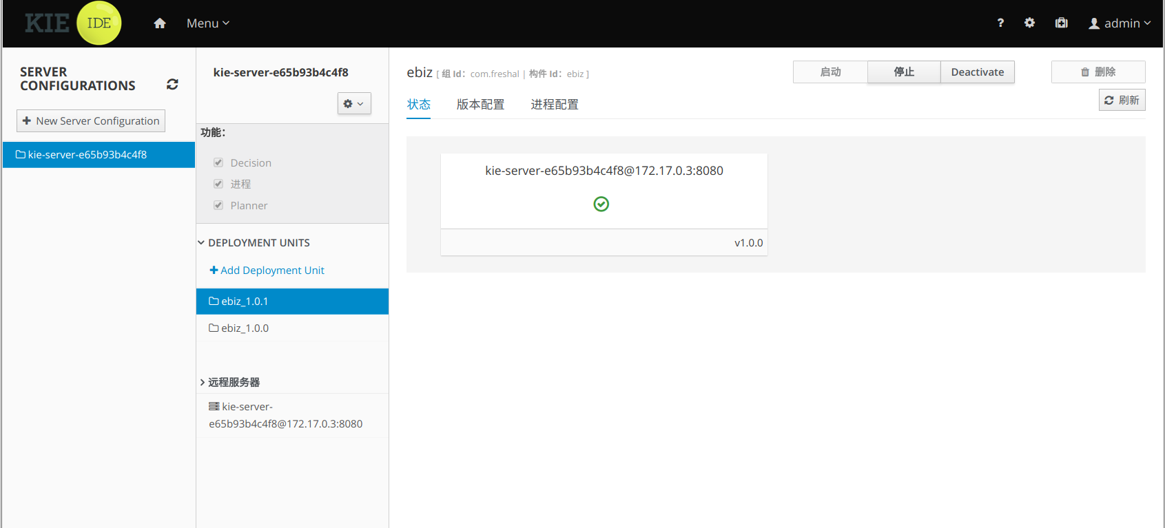Open the admin settings gear icon
The height and width of the screenshot is (528, 1165).
(x=1029, y=23)
